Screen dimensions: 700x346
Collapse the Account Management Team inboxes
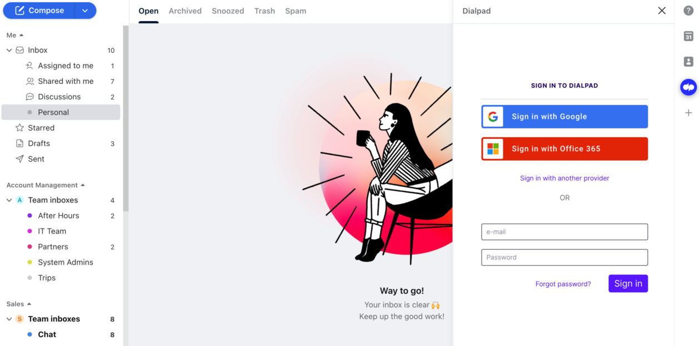[9, 200]
